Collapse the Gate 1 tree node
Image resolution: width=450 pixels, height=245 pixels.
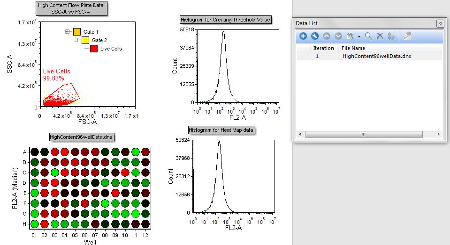pos(67,32)
